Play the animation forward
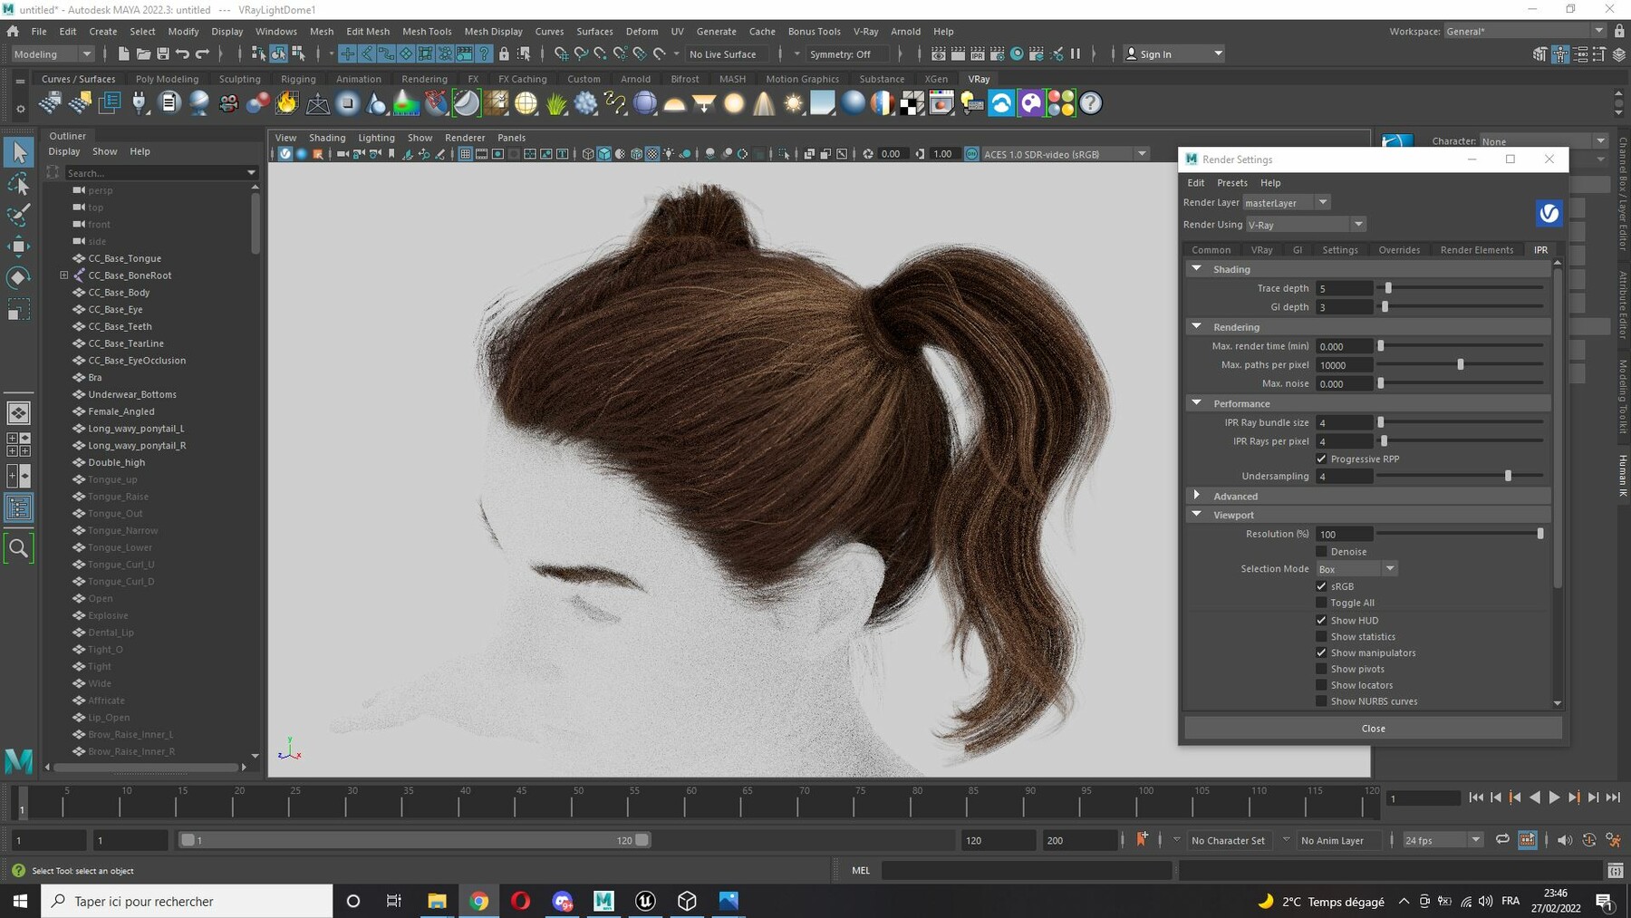1631x918 pixels. click(1554, 797)
